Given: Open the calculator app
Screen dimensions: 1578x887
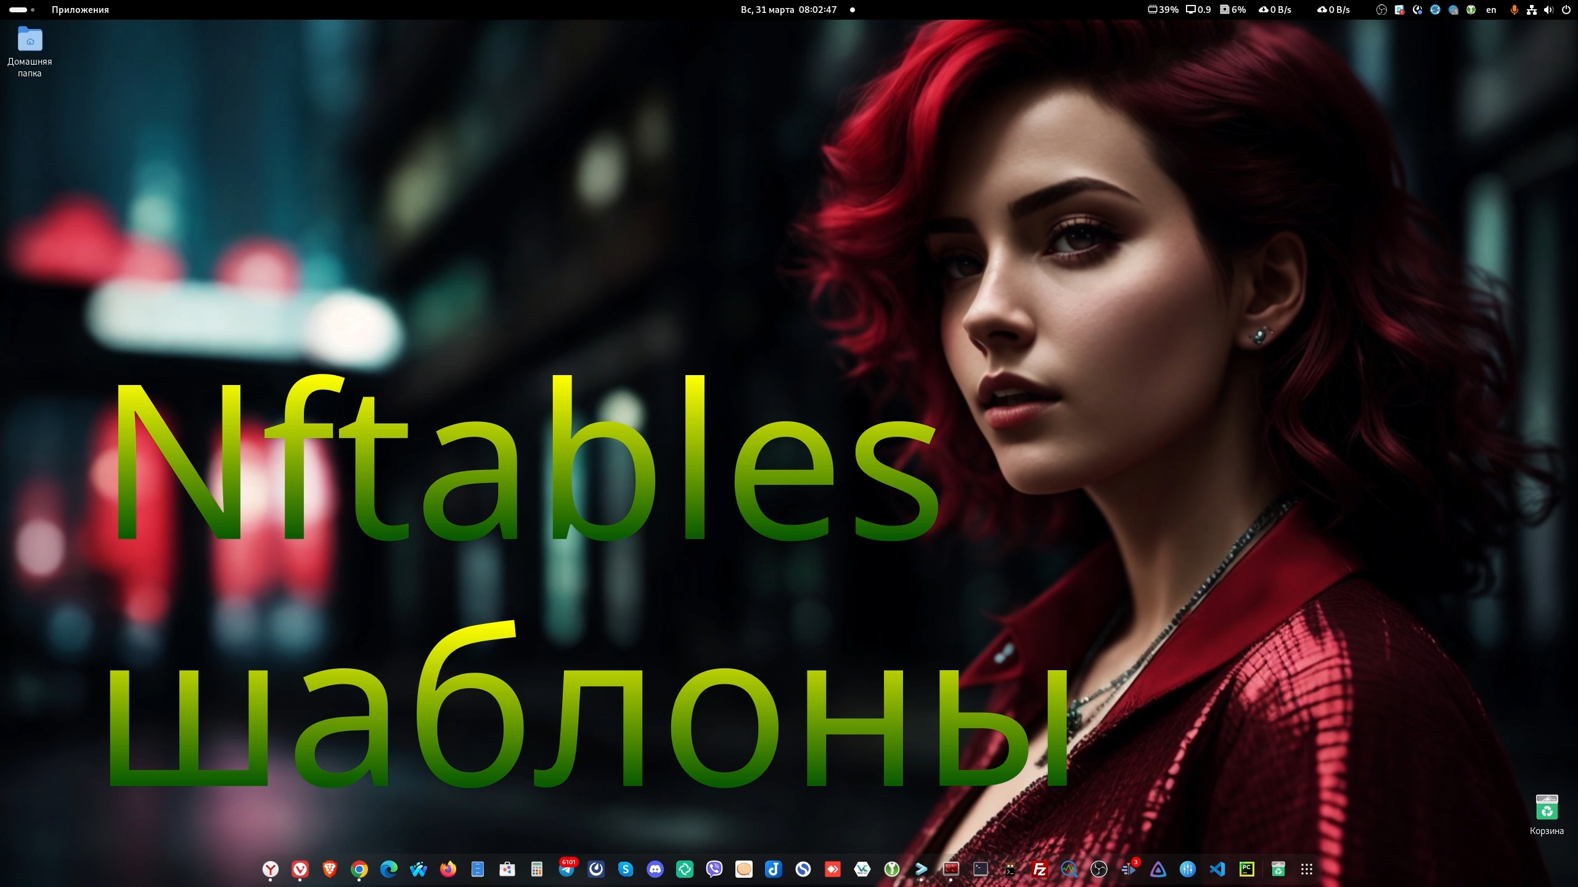Looking at the screenshot, I should coord(537,869).
